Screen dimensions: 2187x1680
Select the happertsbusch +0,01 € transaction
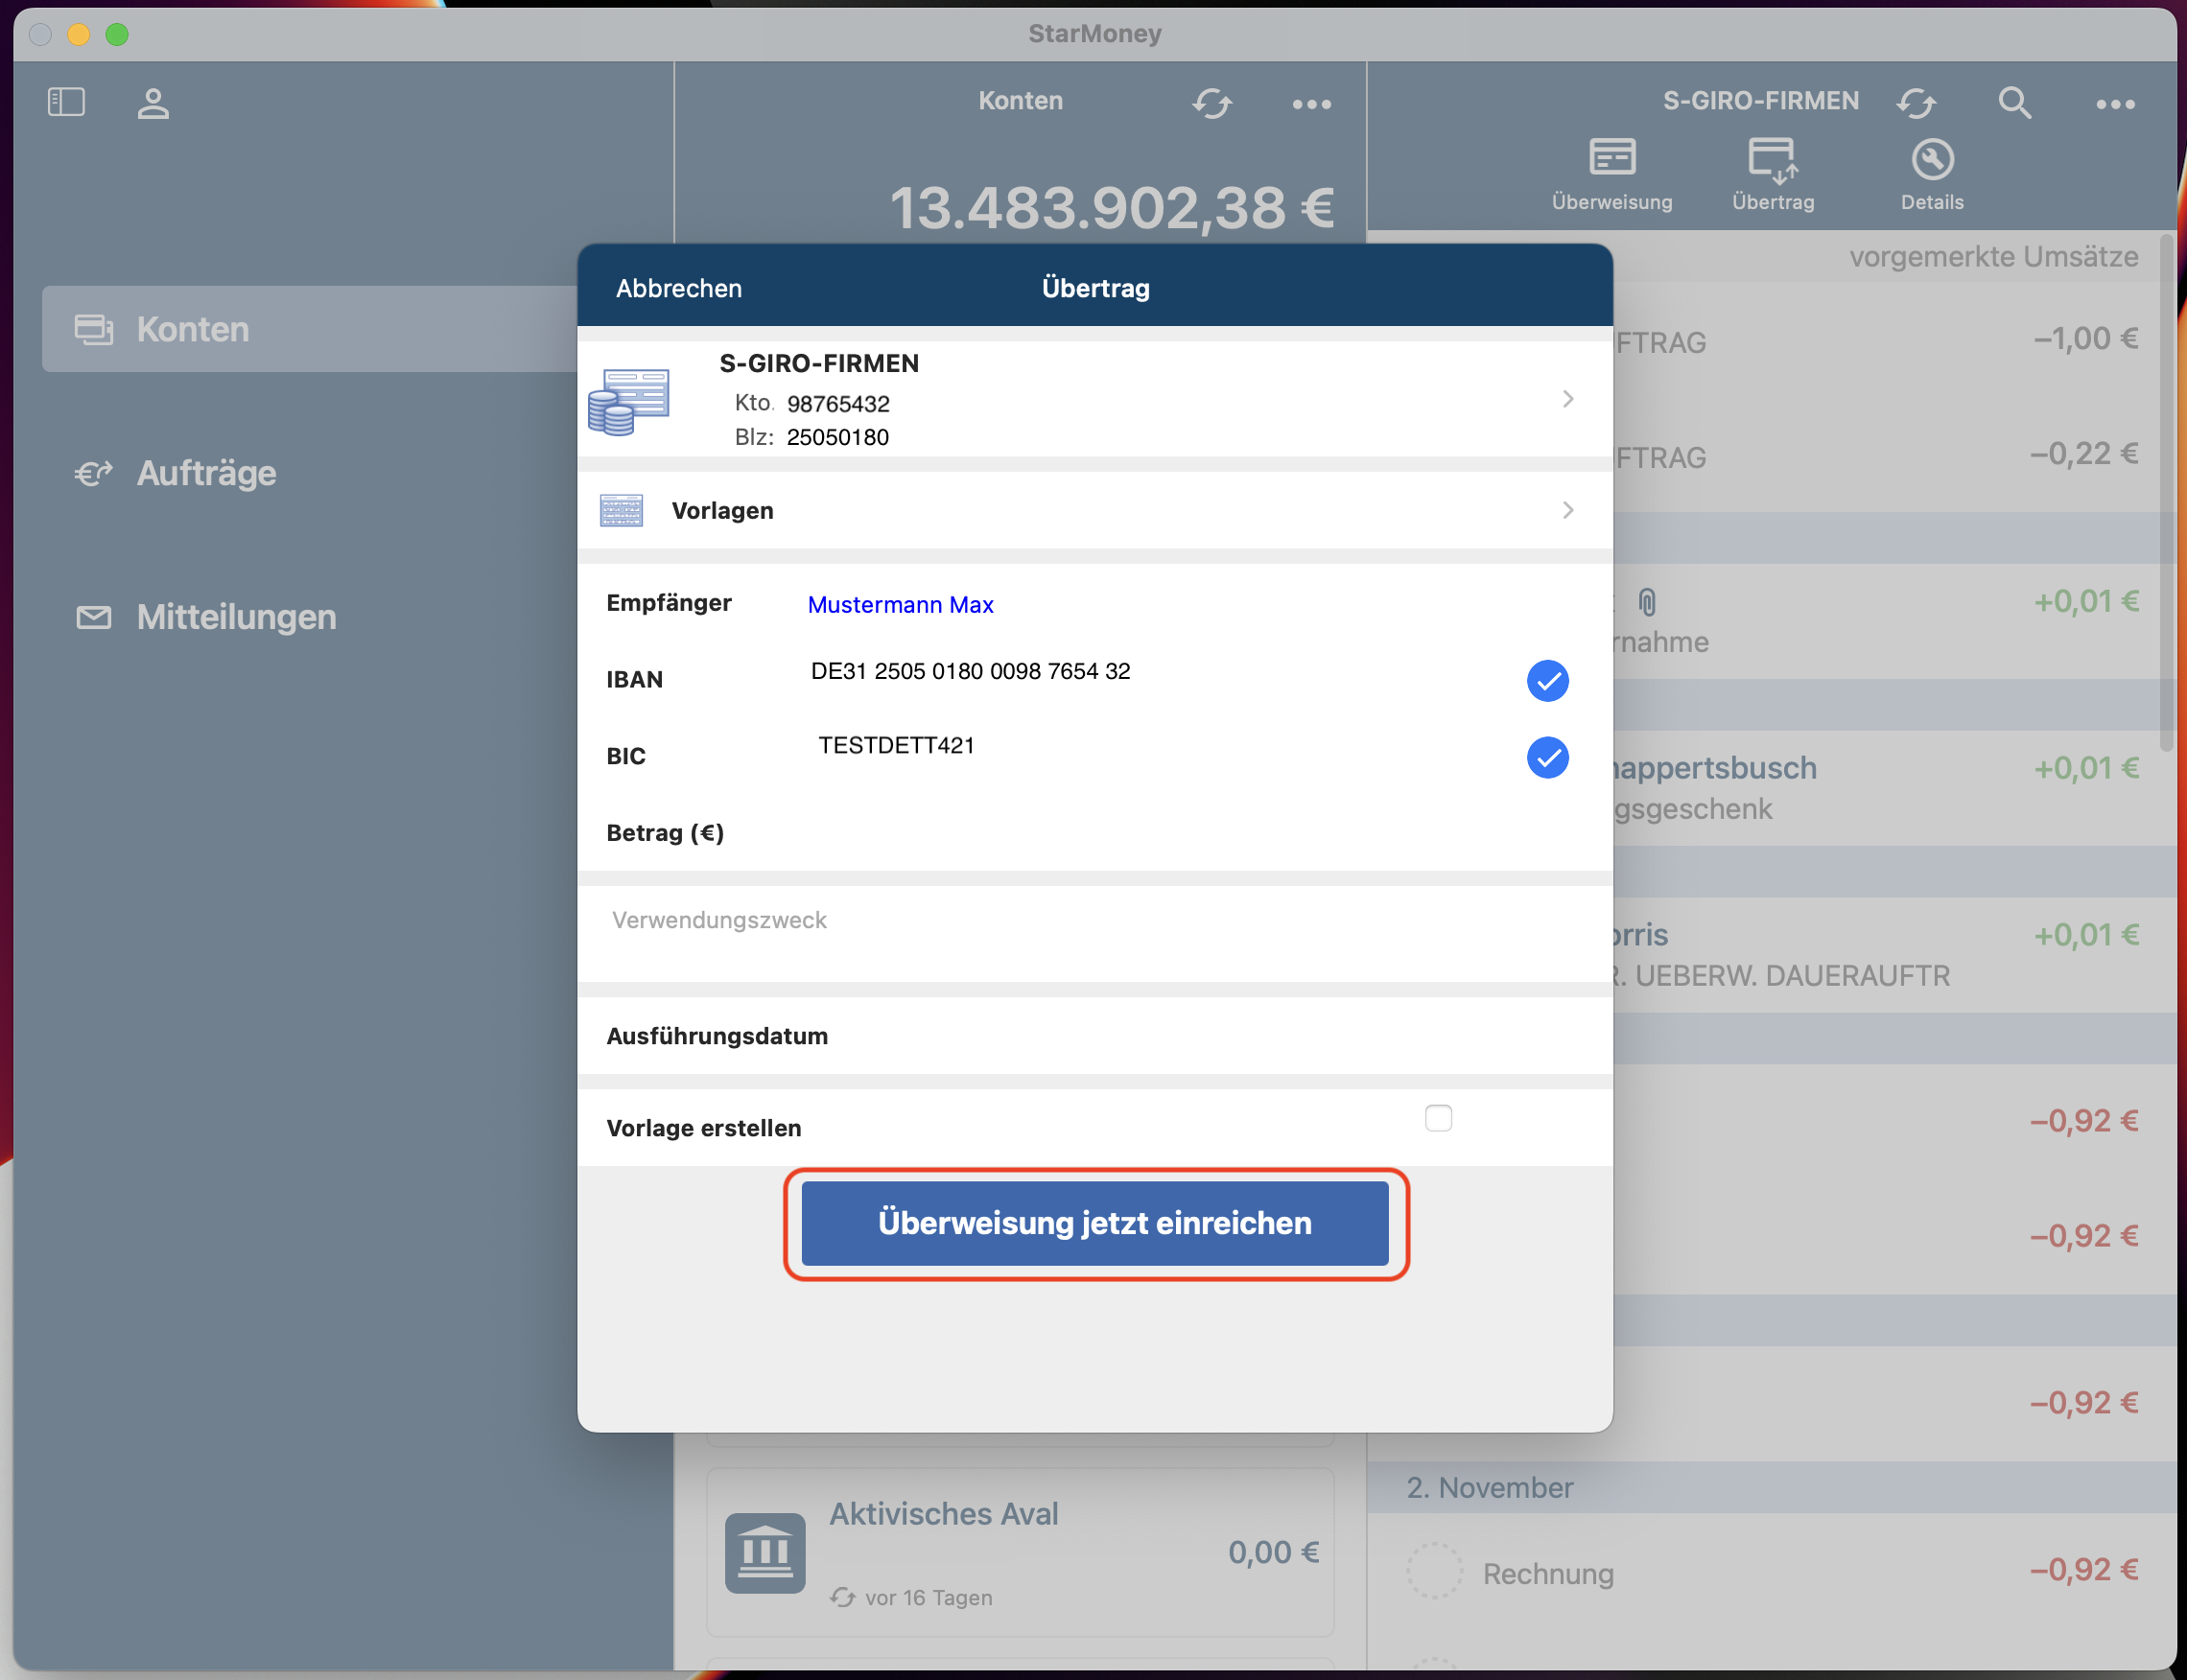coord(1894,788)
